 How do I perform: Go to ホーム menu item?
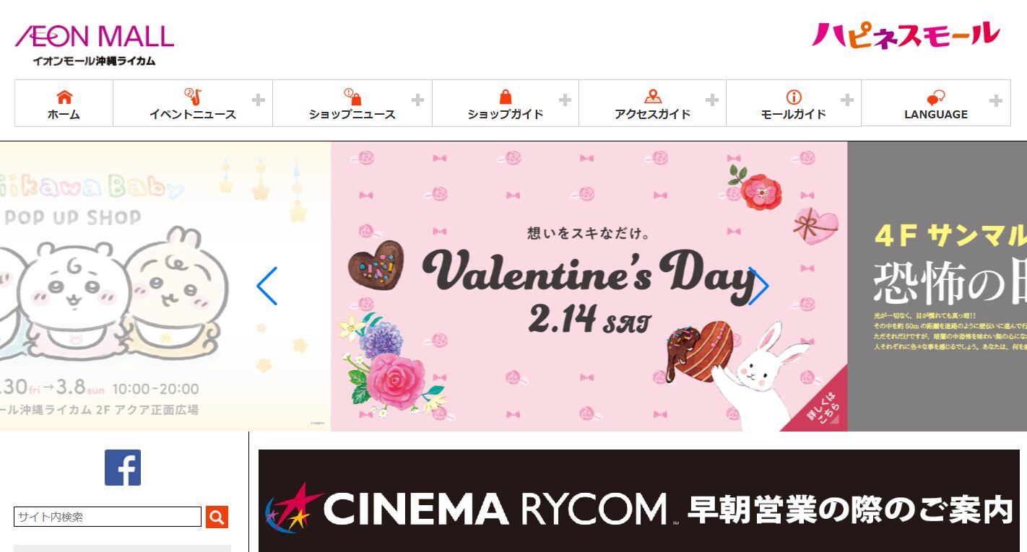pyautogui.click(x=64, y=114)
